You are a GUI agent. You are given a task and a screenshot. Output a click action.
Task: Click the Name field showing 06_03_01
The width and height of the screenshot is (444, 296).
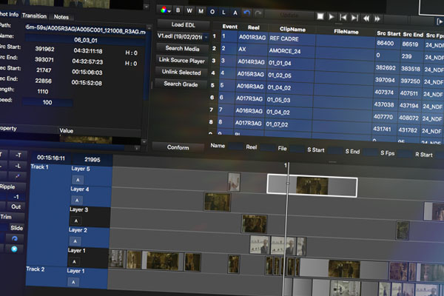coord(85,40)
